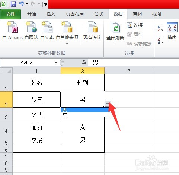The width and height of the screenshot is (179, 175).
Task: Open the 排序 sort dialog
Action: point(172,31)
